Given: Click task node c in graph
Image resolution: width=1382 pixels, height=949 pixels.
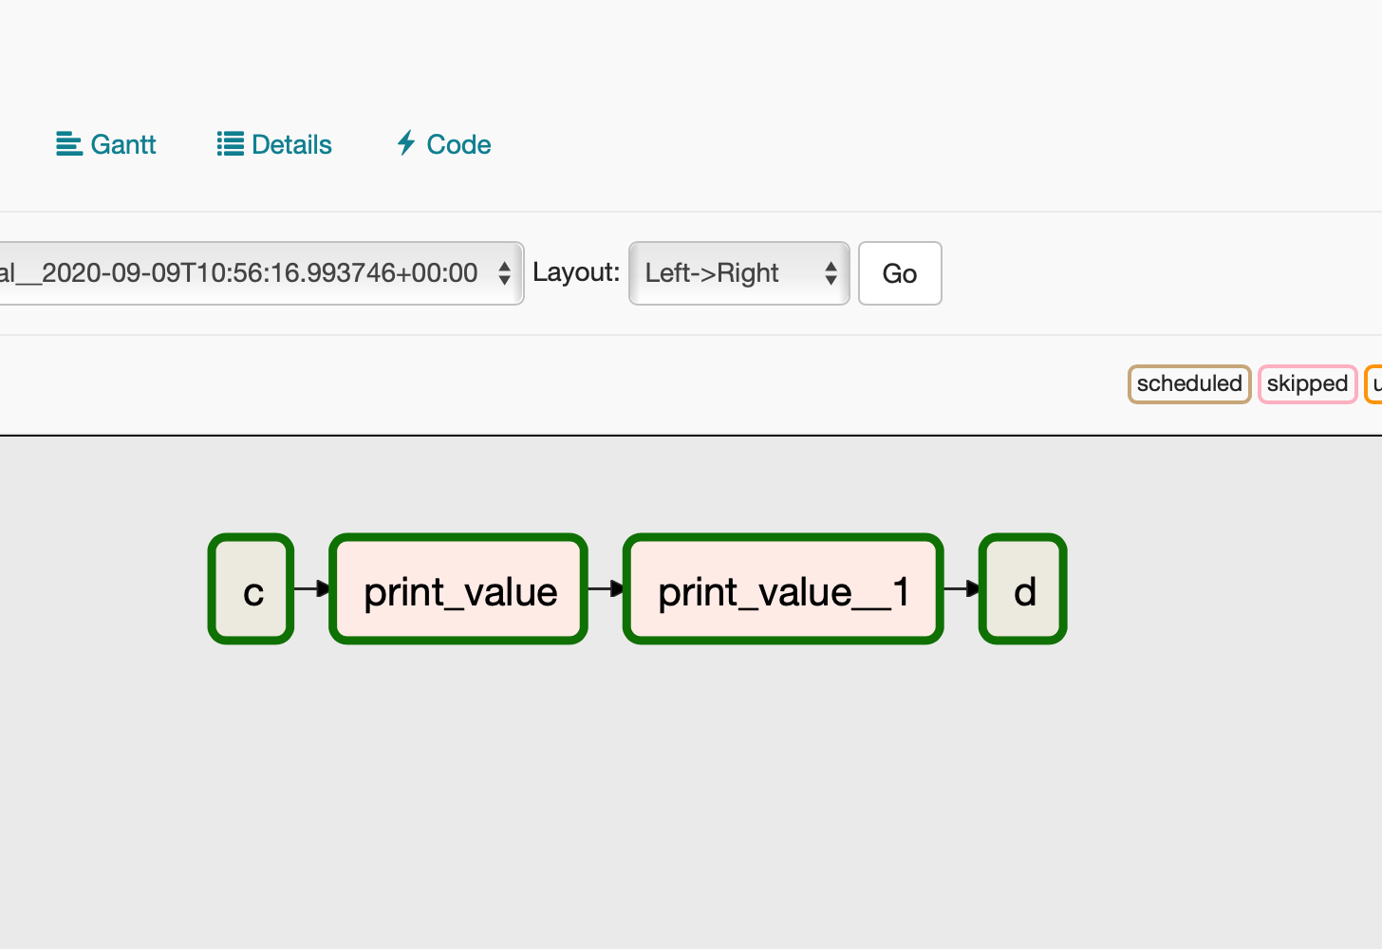Looking at the screenshot, I should pos(252,588).
